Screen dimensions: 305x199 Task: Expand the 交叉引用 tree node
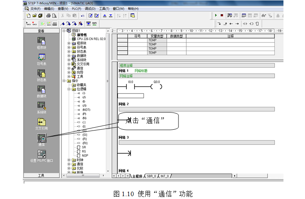pyautogui.click(x=69, y=64)
